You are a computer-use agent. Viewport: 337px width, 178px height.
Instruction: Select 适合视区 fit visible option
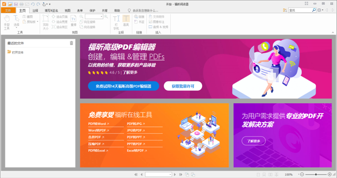point(60,27)
